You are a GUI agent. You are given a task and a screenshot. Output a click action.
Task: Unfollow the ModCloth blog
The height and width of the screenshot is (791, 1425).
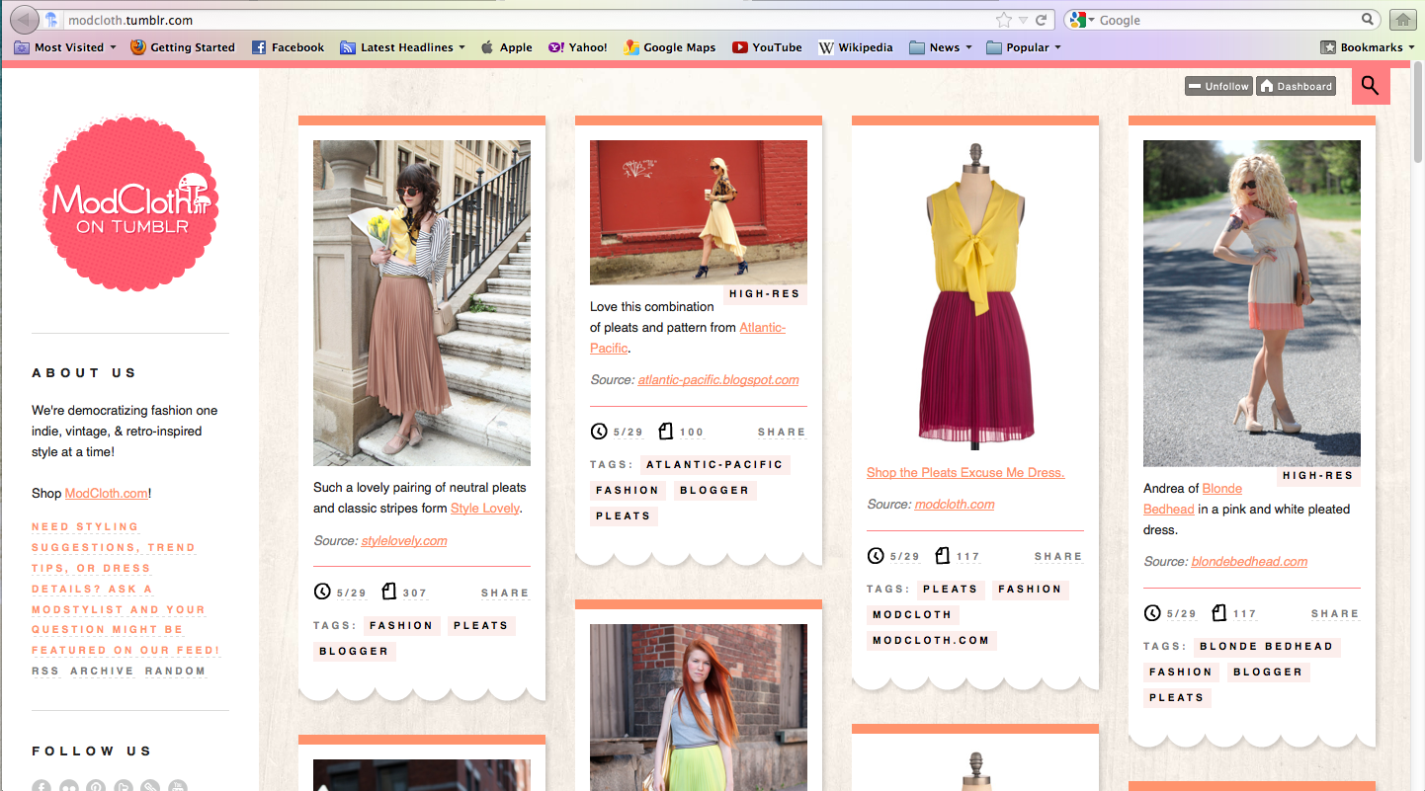point(1219,87)
